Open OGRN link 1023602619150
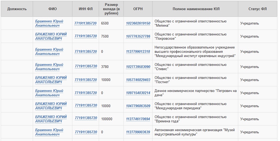The height and width of the screenshot is (141, 280). click(x=138, y=23)
